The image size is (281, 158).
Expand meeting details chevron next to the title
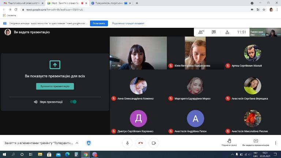(x=77, y=143)
